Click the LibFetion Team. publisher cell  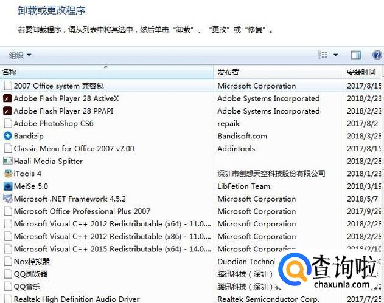click(x=245, y=186)
